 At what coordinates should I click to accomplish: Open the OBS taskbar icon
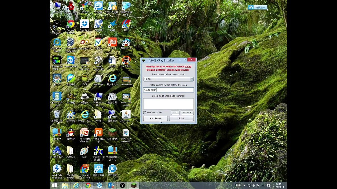click(122, 186)
